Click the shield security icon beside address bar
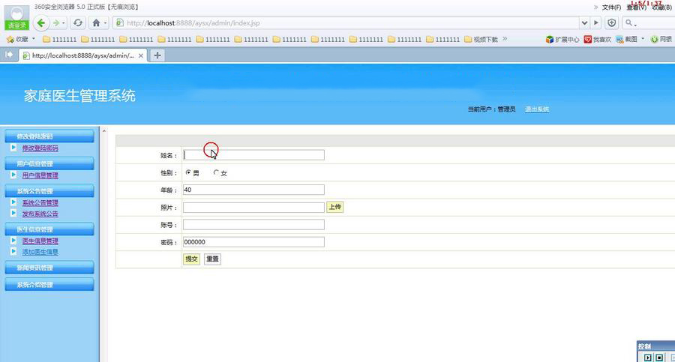The image size is (675, 362). click(612, 23)
